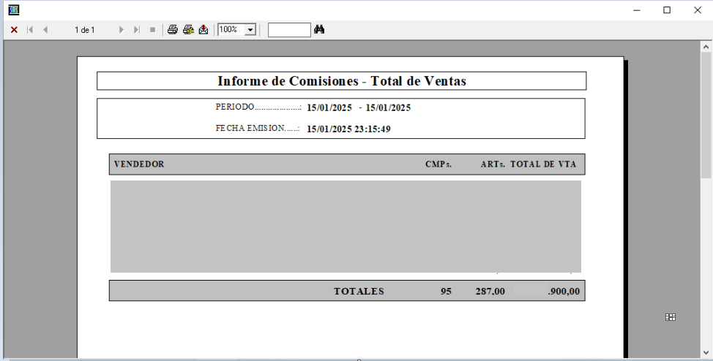The height and width of the screenshot is (361, 713).
Task: Advance to the next report page
Action: click(x=122, y=30)
